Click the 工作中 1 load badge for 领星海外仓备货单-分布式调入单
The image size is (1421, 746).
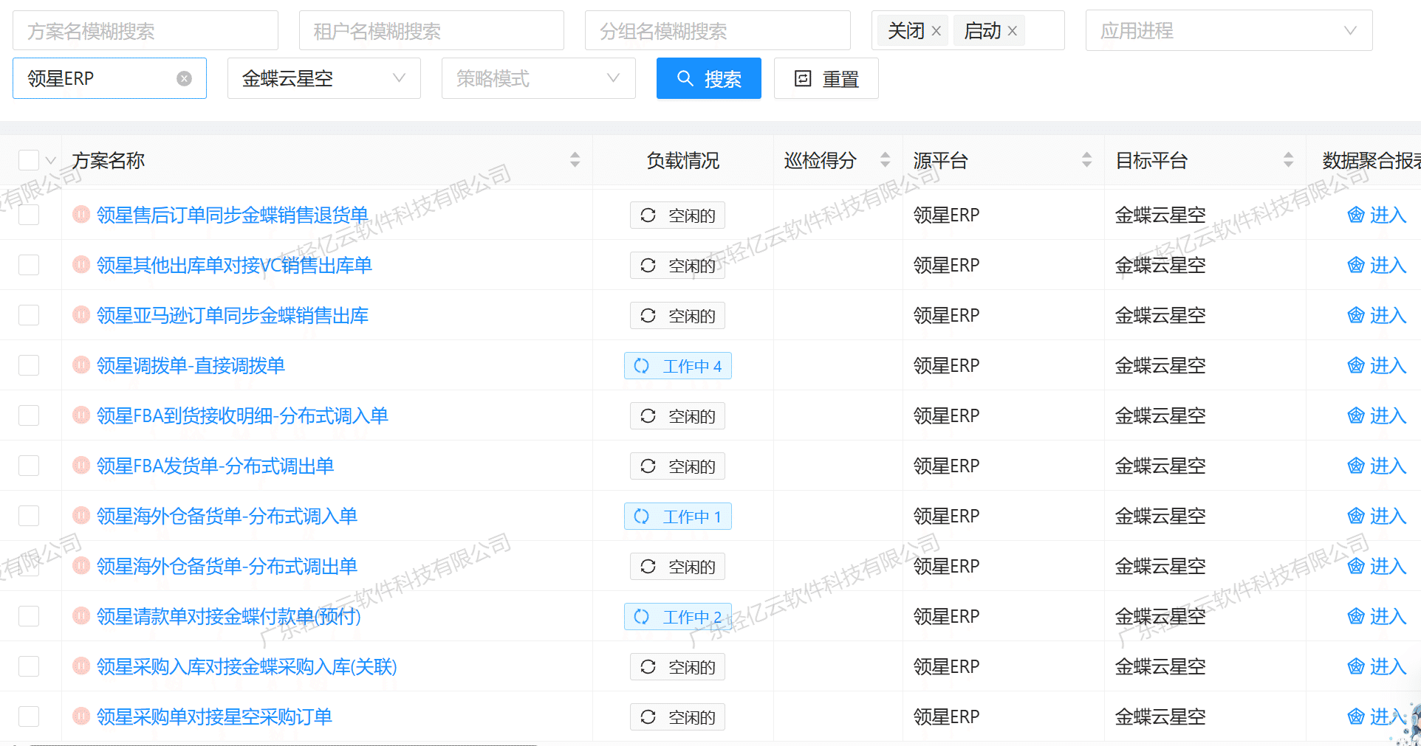(677, 517)
